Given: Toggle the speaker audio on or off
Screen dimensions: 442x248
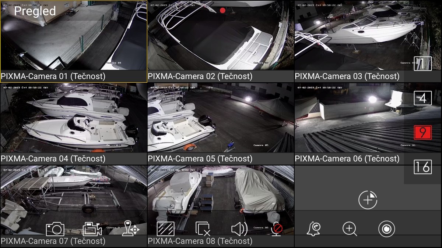Looking at the screenshot, I should (239, 229).
